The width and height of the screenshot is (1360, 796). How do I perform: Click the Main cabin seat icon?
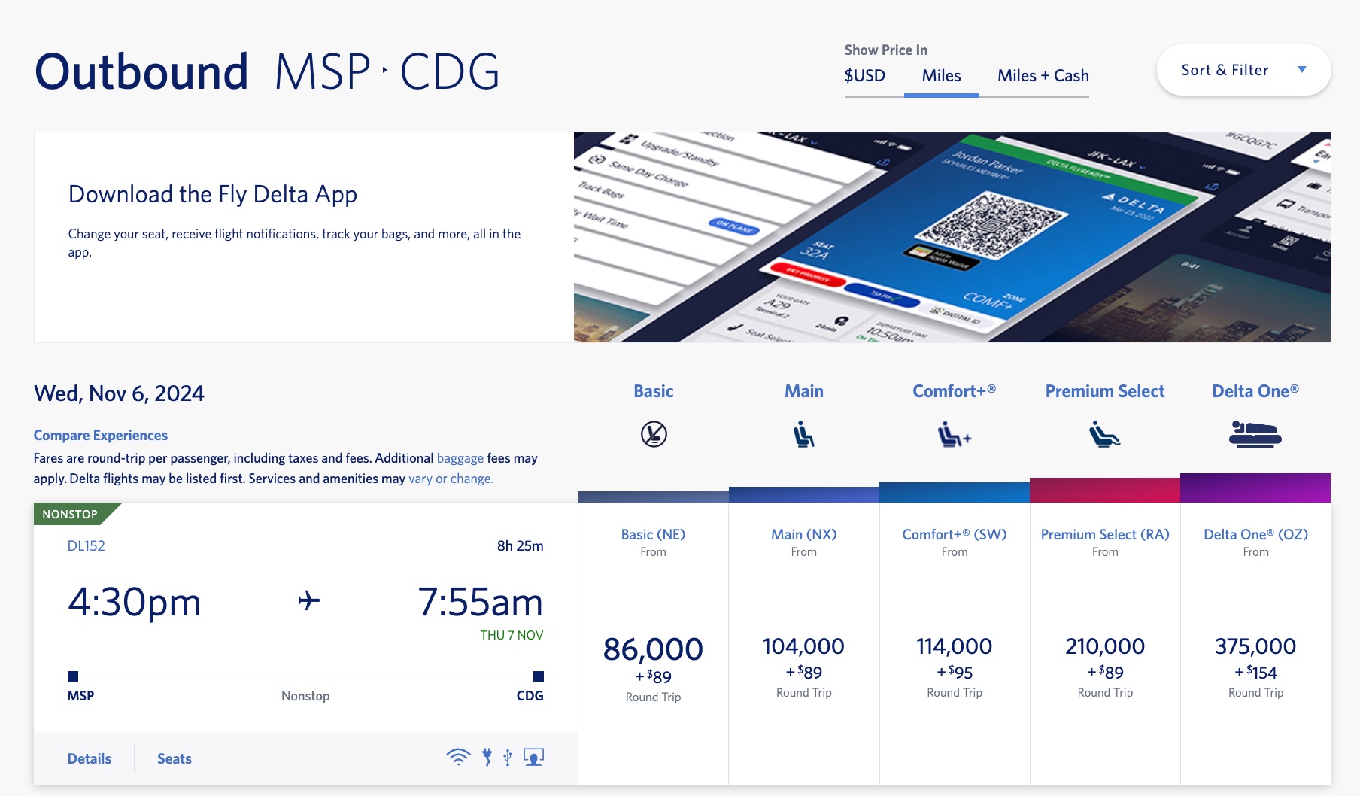tap(803, 434)
